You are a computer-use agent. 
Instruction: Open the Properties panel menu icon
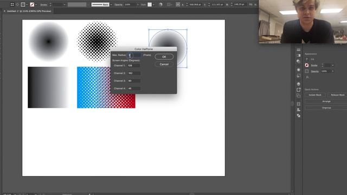(x=299, y=50)
